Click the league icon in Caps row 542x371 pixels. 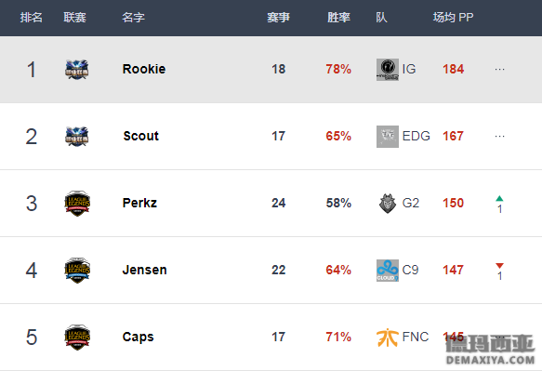tap(77, 338)
